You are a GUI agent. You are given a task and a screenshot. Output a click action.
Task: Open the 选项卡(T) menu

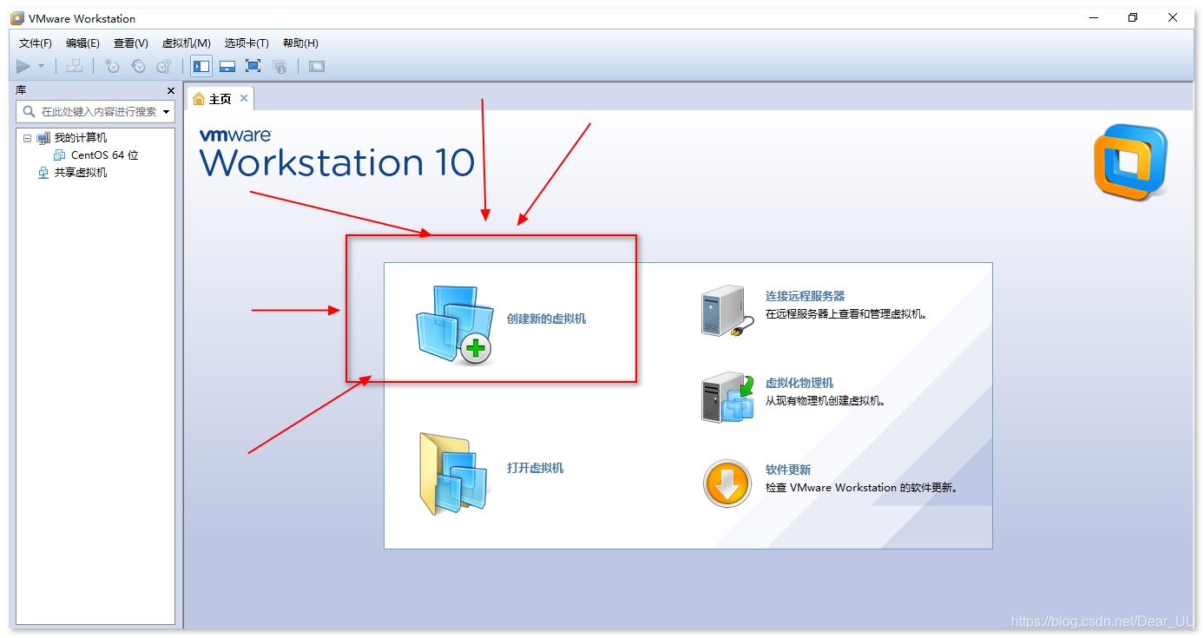[x=247, y=43]
